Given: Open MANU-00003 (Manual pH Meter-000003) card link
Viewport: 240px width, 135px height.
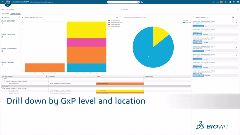Looking at the screenshot, I should coord(204,30).
